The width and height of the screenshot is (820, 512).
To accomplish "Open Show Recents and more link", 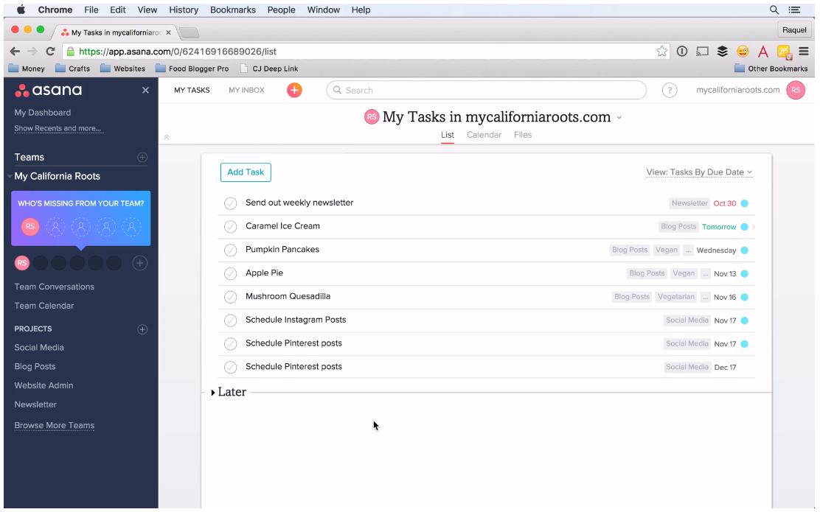I will 58,128.
